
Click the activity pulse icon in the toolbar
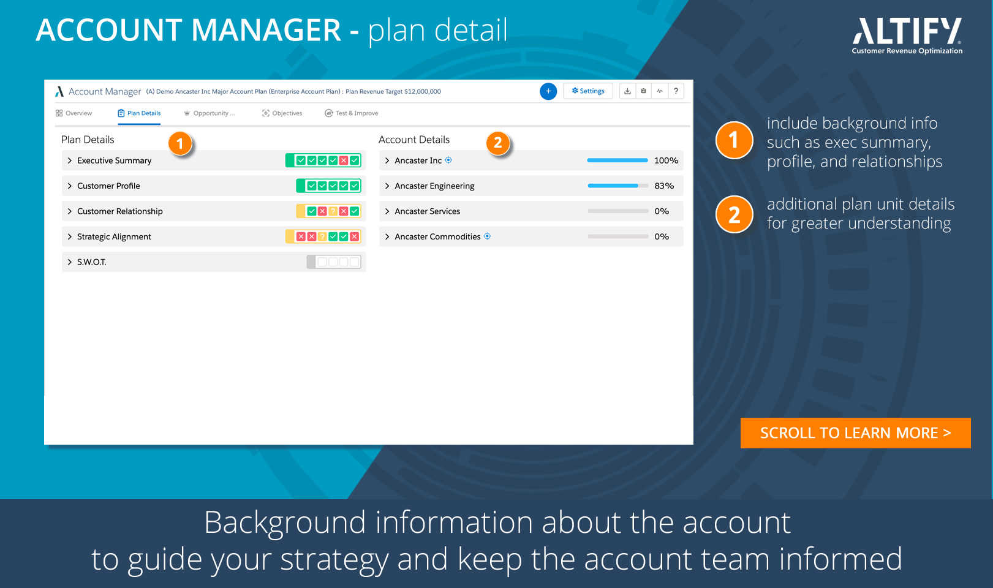(x=660, y=91)
